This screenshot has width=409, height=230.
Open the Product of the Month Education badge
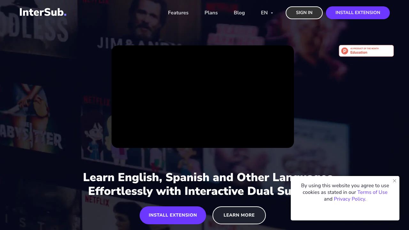(366, 51)
